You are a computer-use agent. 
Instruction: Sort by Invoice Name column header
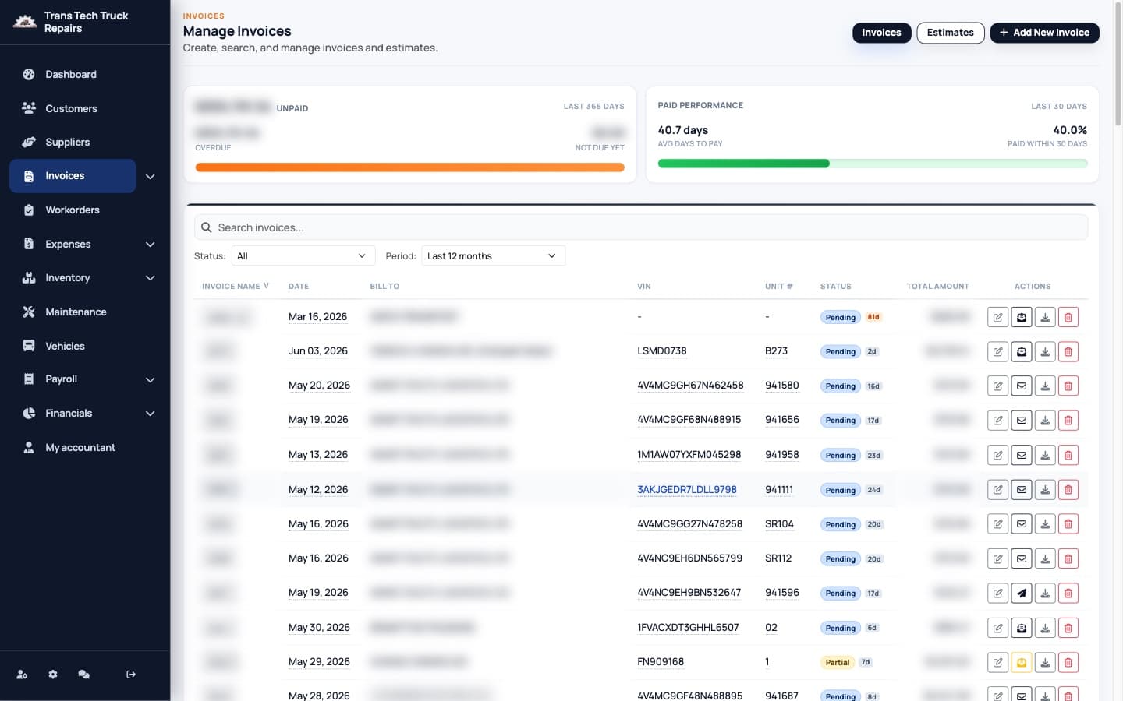[x=235, y=287]
